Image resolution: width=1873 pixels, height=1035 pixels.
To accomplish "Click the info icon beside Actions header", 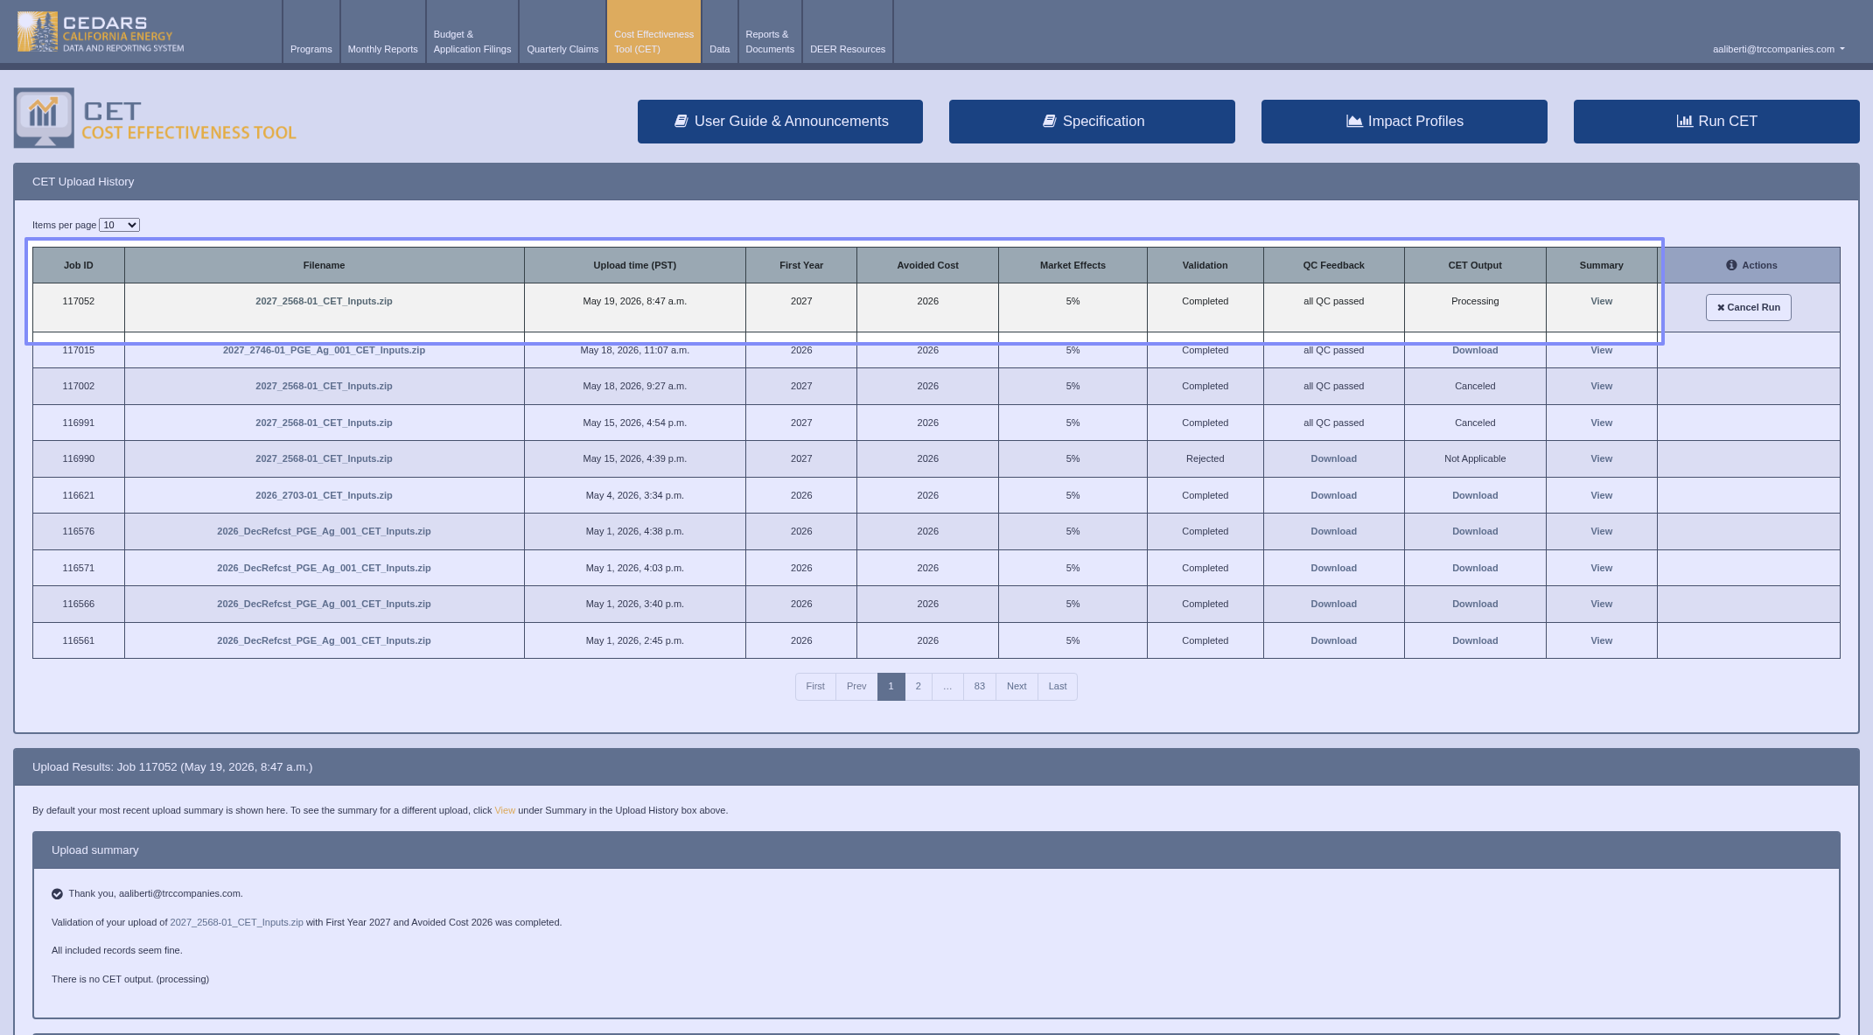I will 1731,265.
